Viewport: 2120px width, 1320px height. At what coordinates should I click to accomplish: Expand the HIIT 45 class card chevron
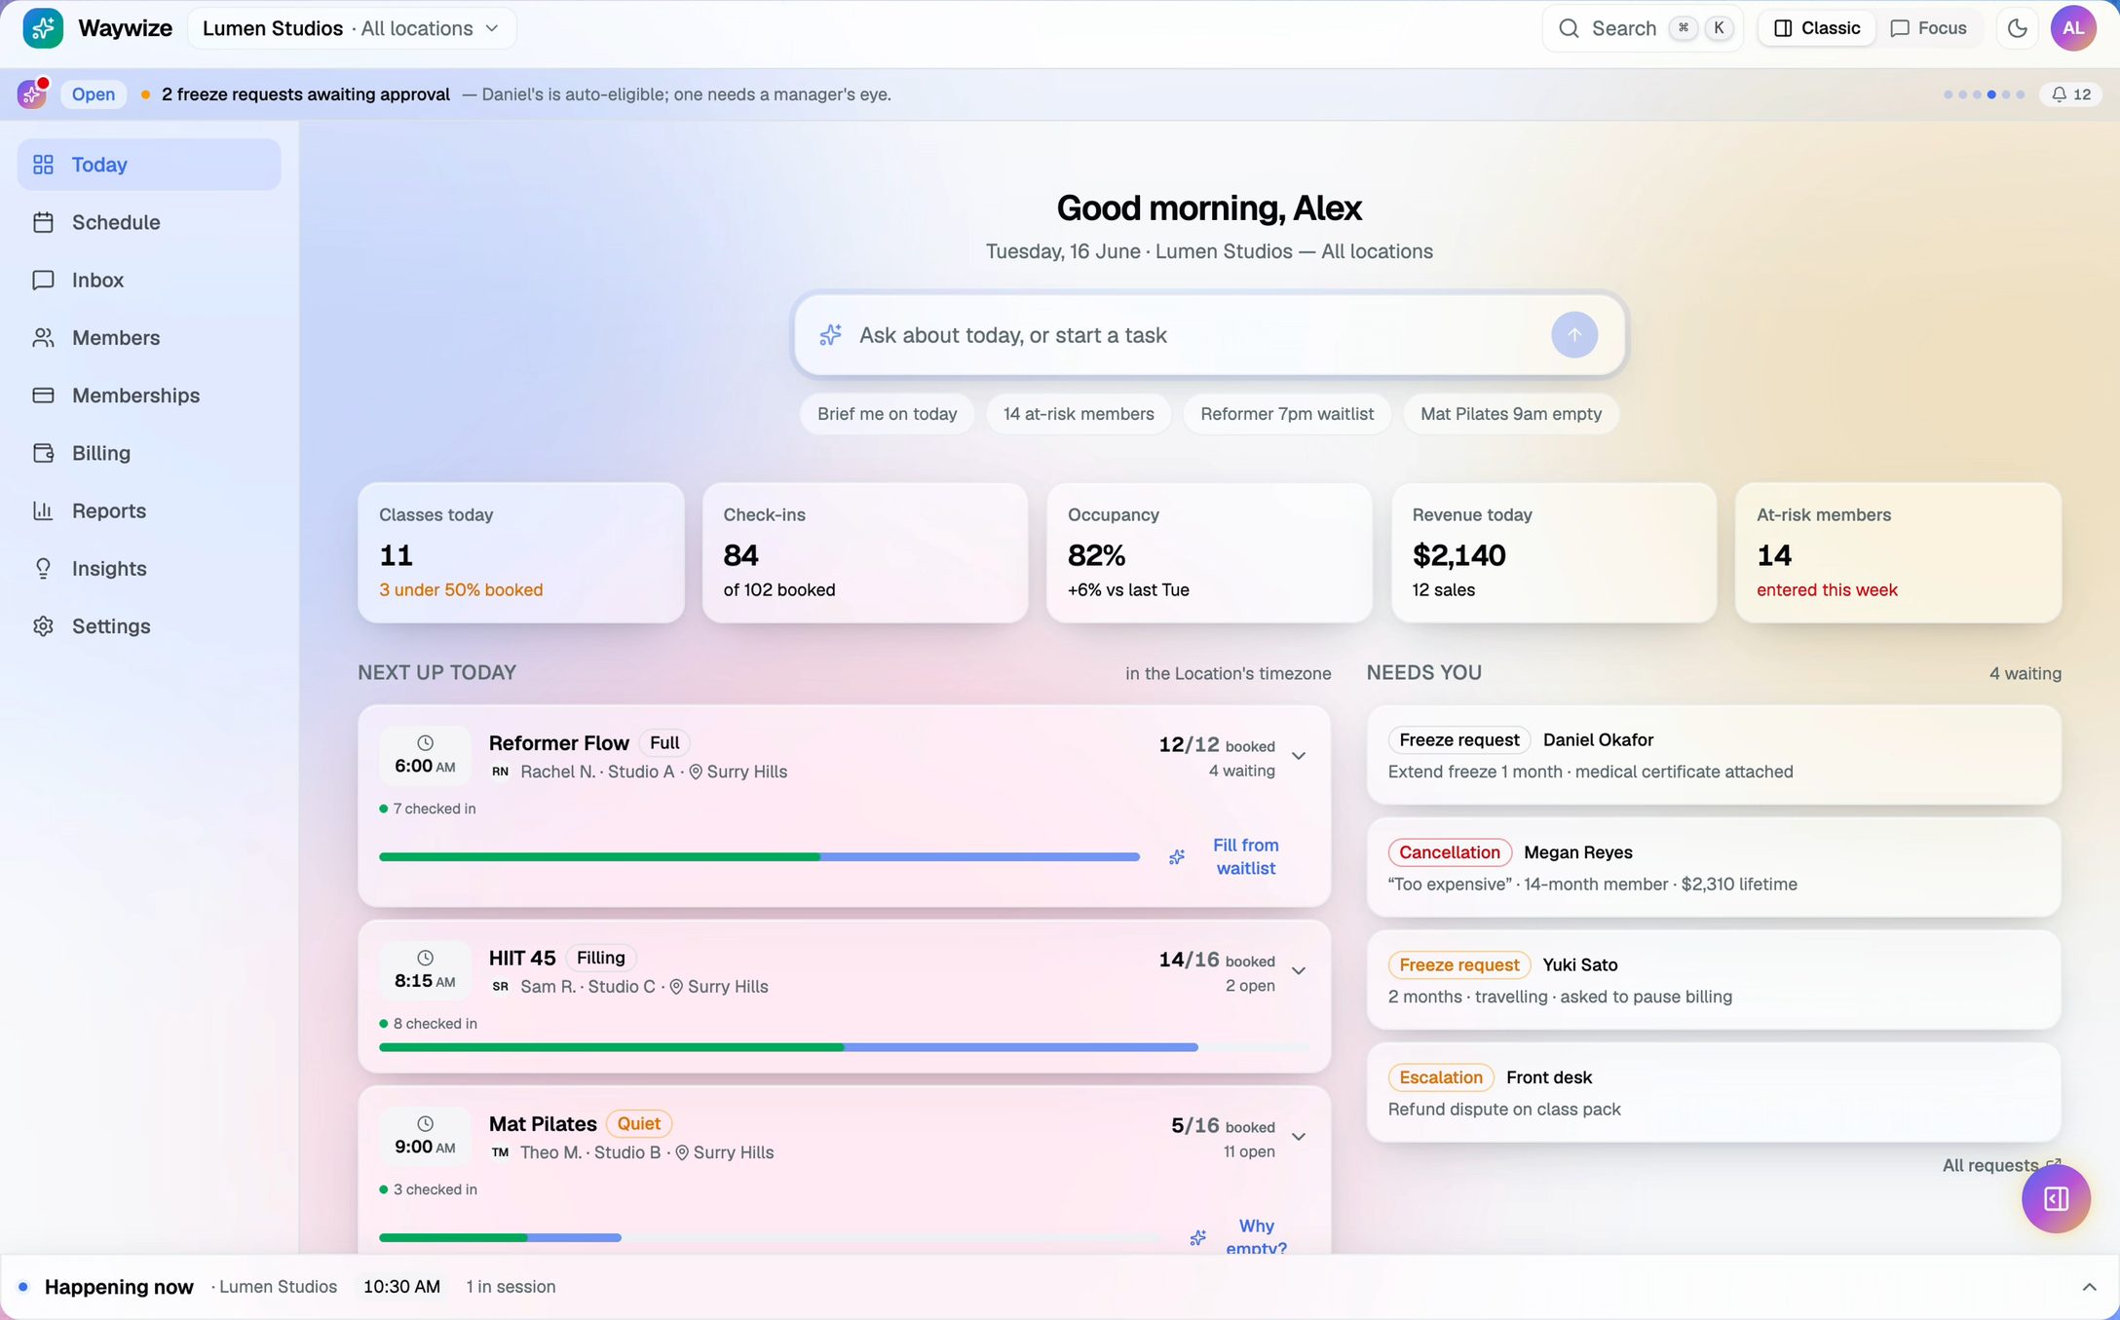pos(1299,970)
